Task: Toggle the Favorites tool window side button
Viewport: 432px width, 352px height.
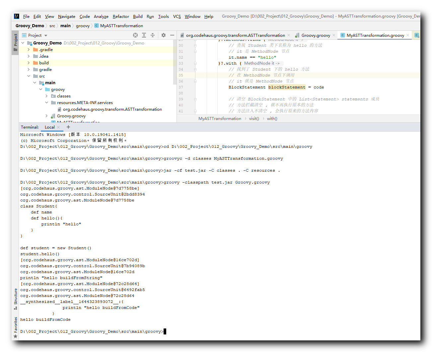Action: [x=15, y=328]
